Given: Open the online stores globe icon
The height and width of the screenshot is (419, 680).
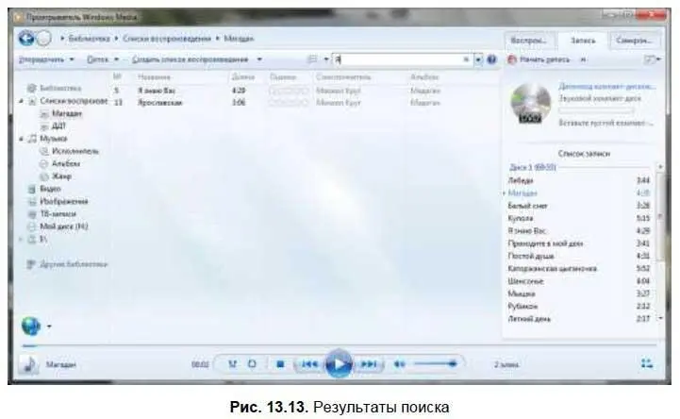Looking at the screenshot, I should coord(31,327).
